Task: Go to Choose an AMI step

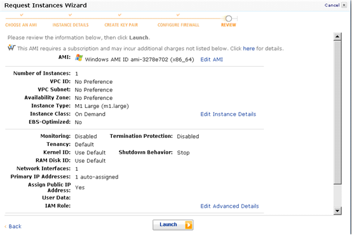Action: pyautogui.click(x=21, y=25)
